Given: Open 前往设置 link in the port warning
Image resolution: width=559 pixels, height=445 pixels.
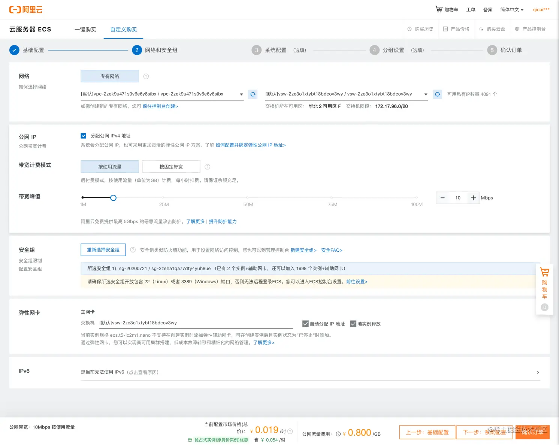Looking at the screenshot, I should pos(357,282).
